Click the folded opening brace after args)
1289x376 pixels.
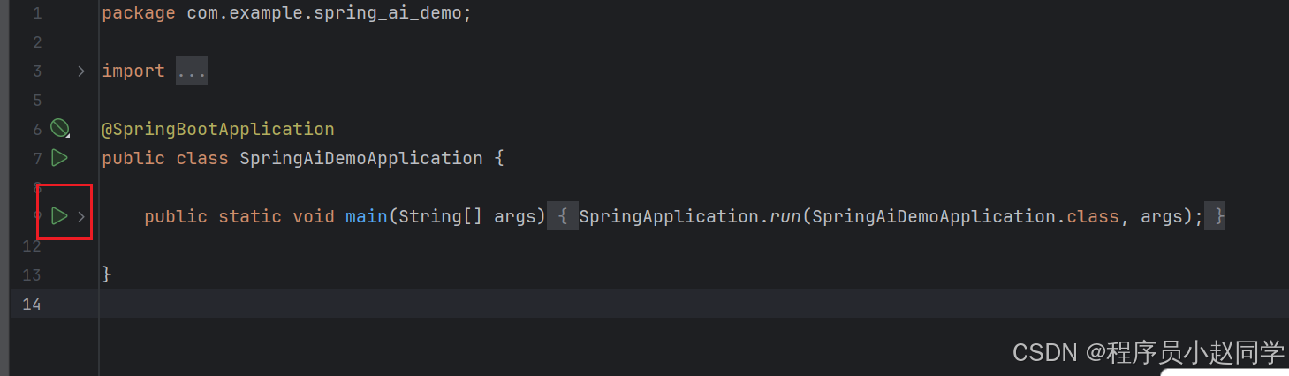(563, 216)
